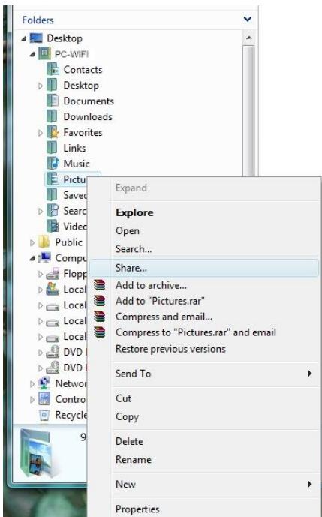
Task: Collapse the Desktop root tree node
Action: point(24,38)
